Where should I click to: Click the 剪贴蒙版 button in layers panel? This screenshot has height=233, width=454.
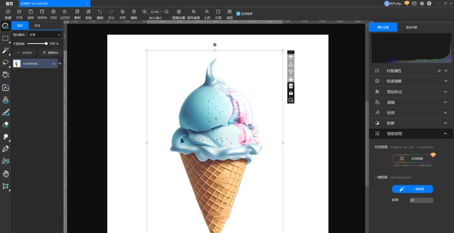[x=25, y=52]
